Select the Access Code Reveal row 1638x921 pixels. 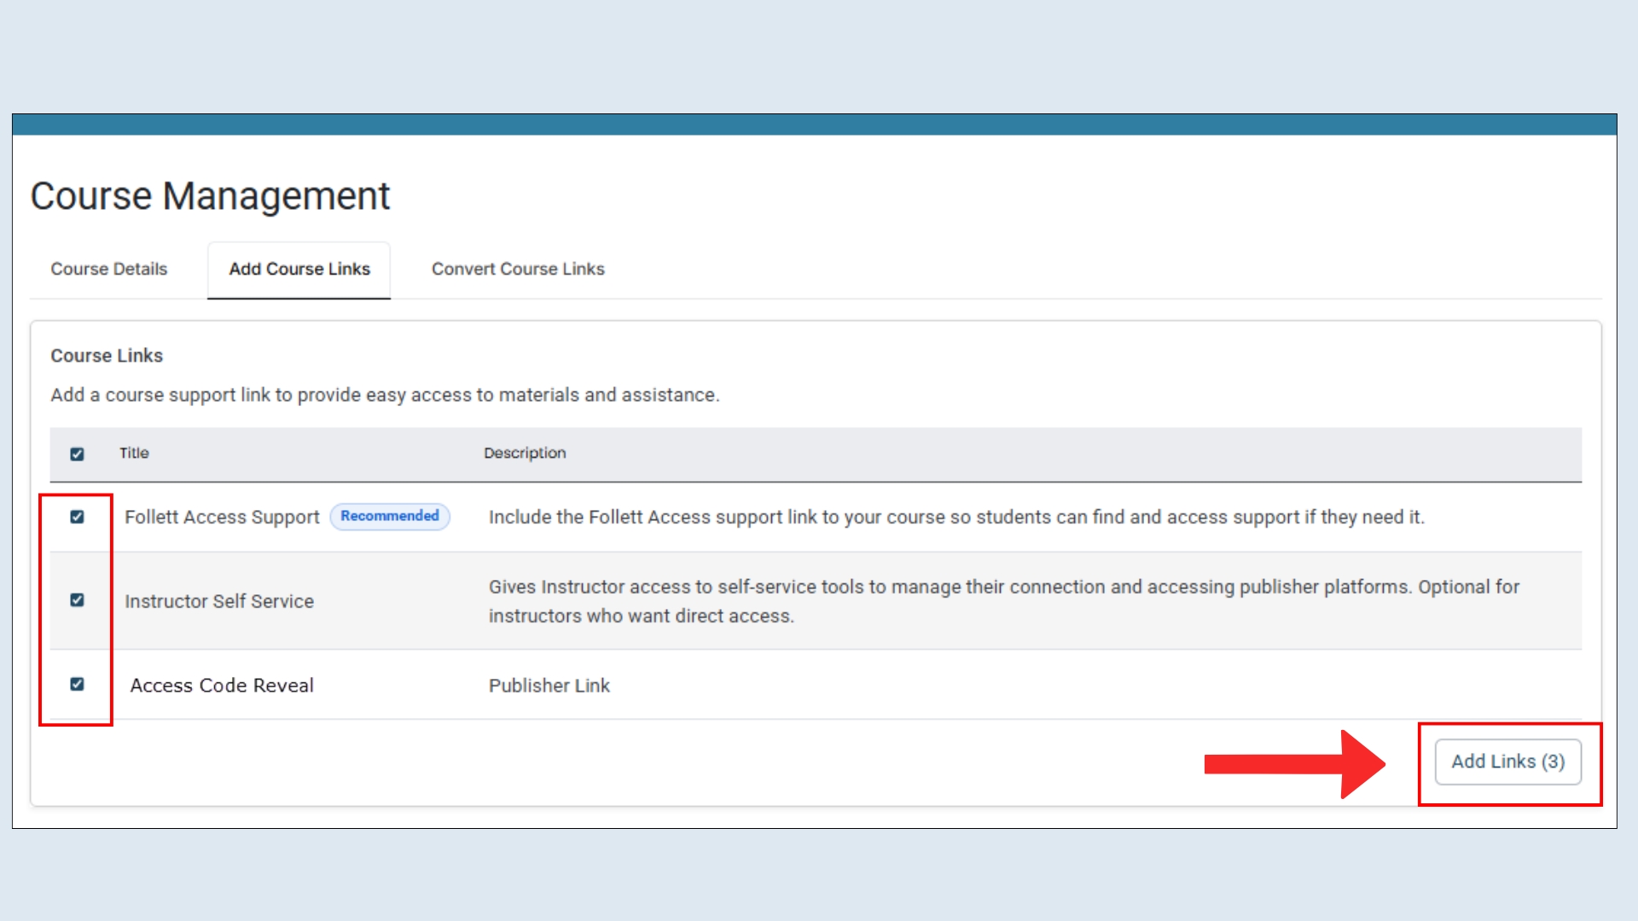pyautogui.click(x=222, y=685)
